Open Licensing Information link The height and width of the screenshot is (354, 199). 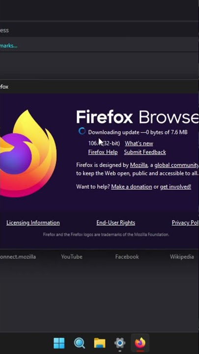(x=33, y=223)
